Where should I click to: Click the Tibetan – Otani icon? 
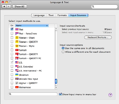(17, 38)
